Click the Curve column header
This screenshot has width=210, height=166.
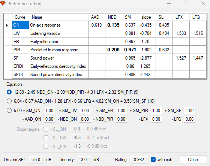click(21, 17)
